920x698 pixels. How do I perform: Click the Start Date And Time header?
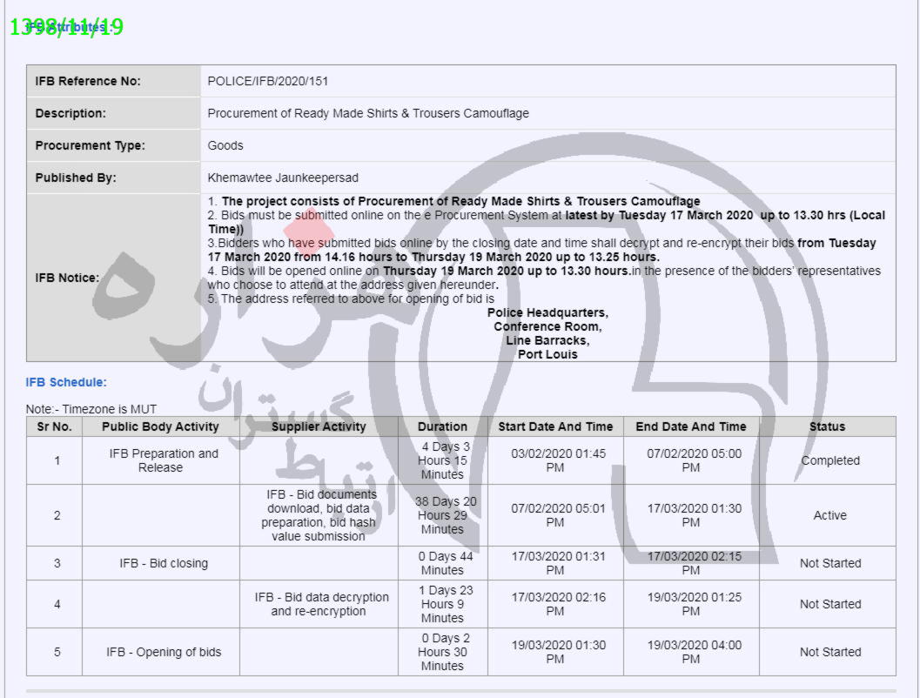pos(555,426)
